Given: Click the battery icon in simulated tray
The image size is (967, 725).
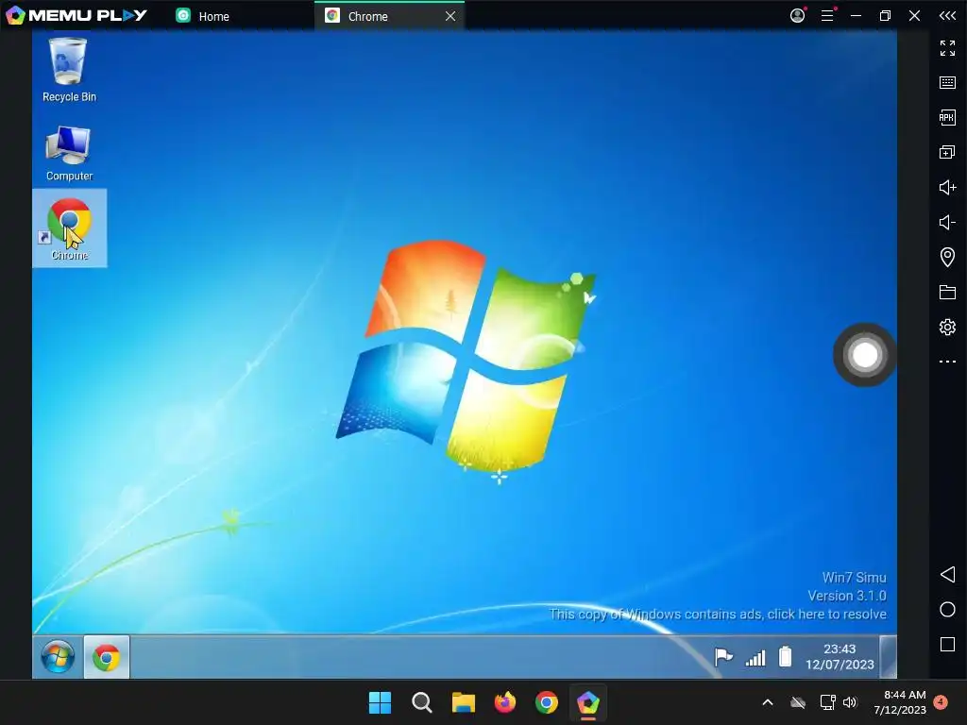Looking at the screenshot, I should pos(785,657).
